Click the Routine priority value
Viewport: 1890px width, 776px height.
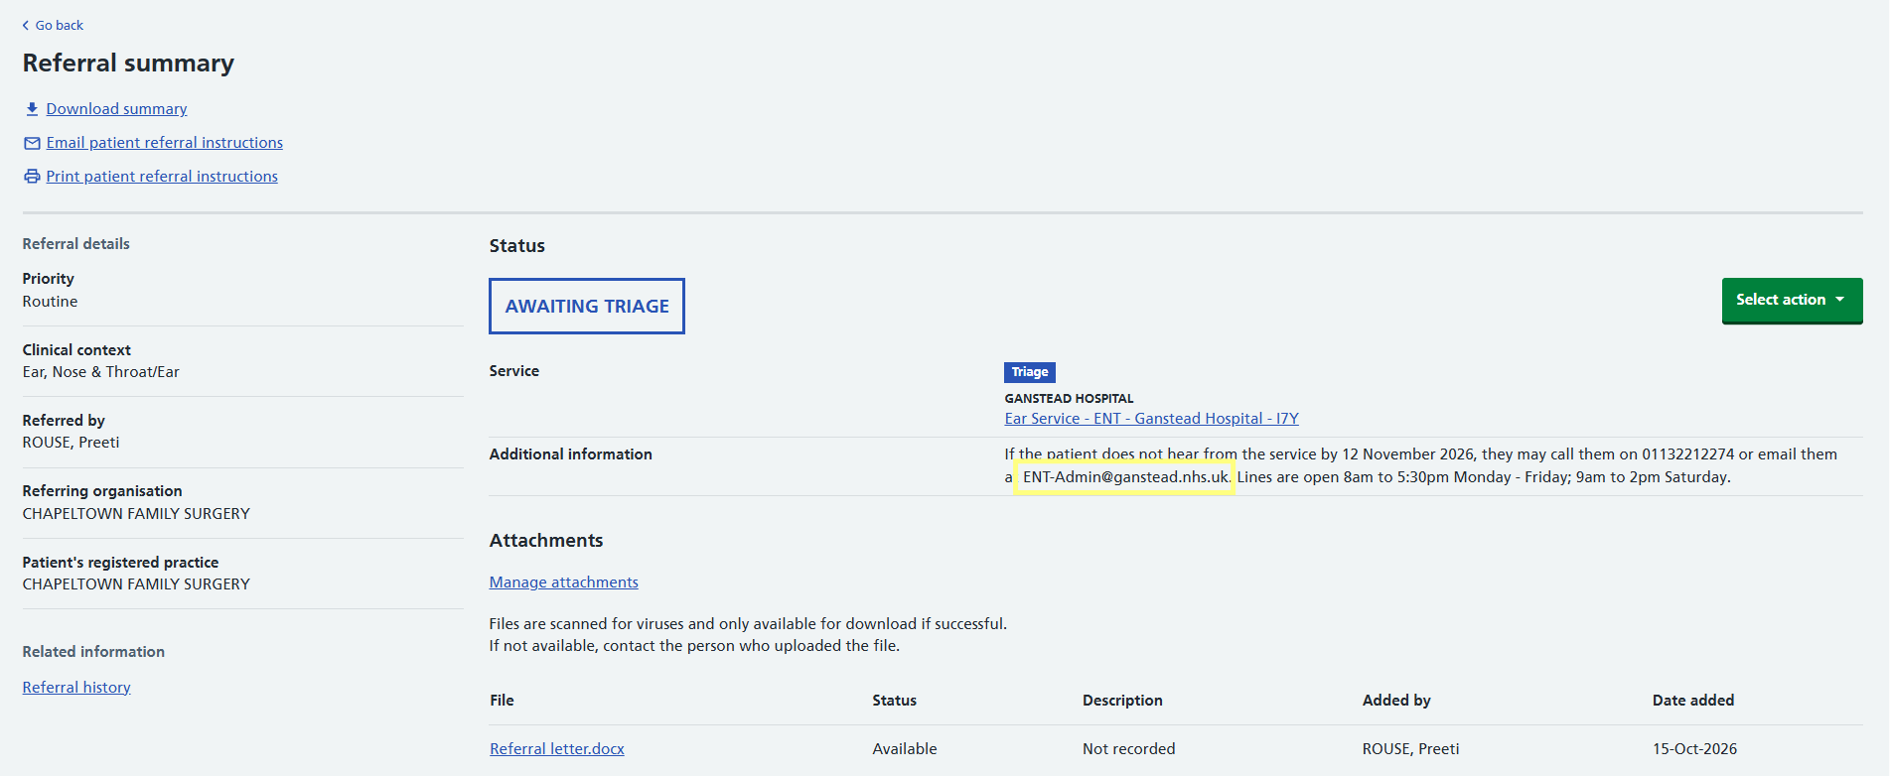coord(50,302)
